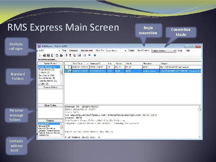216x162 pixels.
Task: Click the Recipient column header
Action: point(151,64)
